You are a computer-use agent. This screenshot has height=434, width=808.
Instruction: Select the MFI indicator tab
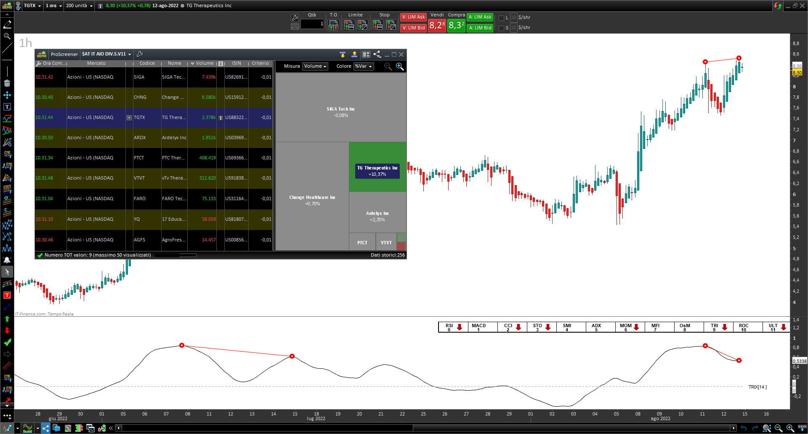pos(659,327)
